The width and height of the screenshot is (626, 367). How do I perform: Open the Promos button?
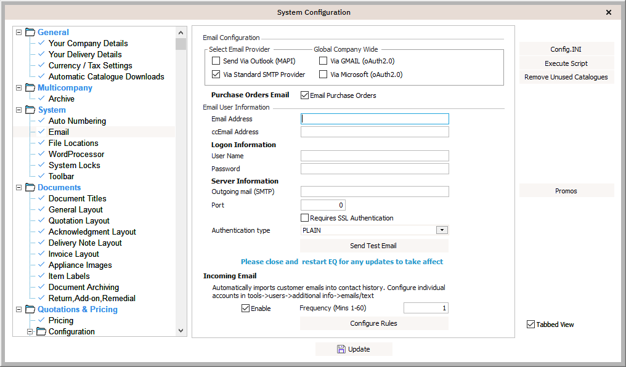coord(566,191)
